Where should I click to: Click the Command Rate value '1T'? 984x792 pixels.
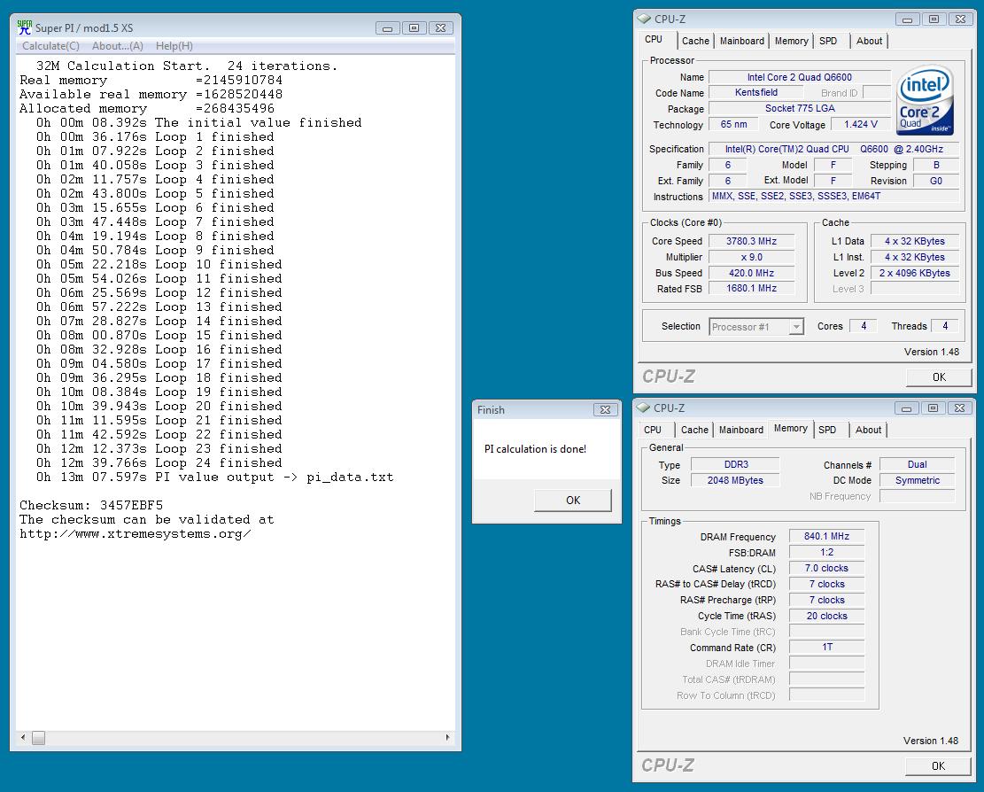826,647
